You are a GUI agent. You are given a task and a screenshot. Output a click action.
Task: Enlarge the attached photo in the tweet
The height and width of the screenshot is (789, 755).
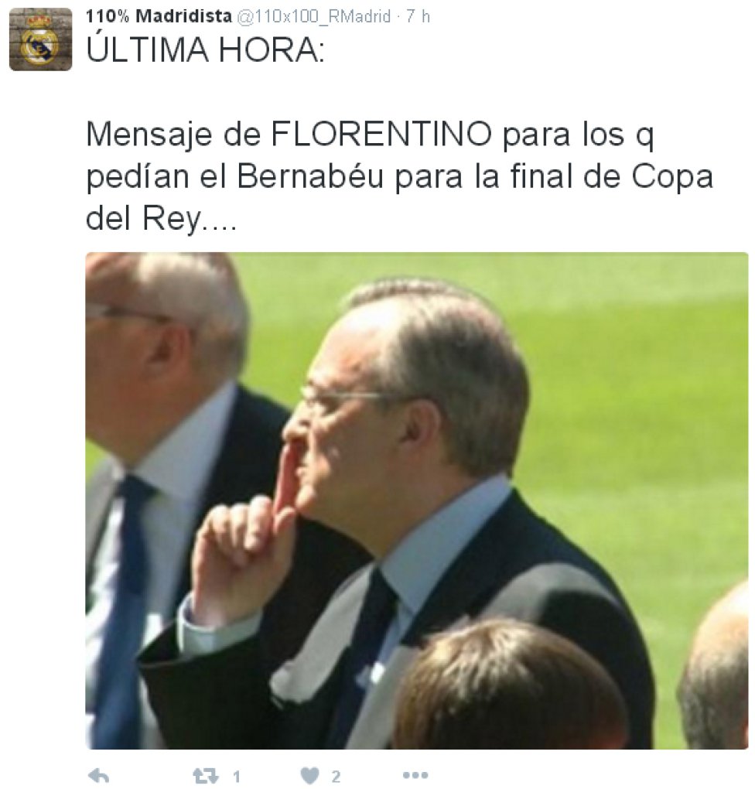[417, 500]
